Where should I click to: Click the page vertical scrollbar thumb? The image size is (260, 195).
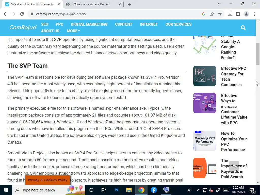pyautogui.click(x=258, y=54)
